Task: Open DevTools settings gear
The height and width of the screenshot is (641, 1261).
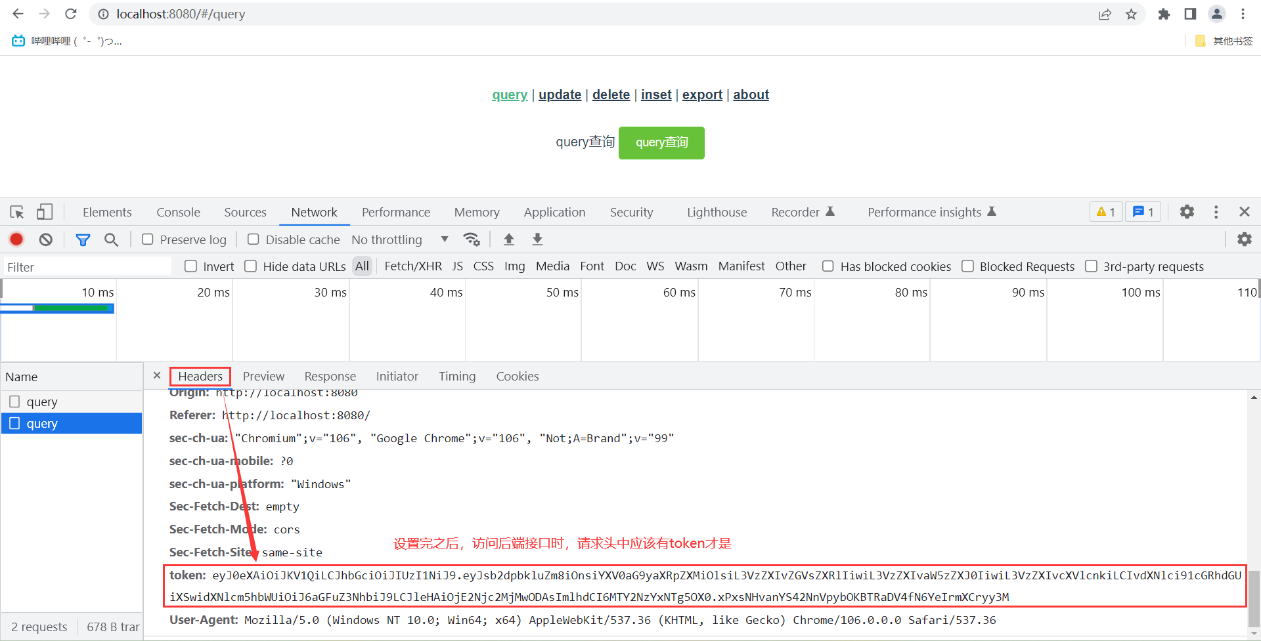Action: [x=1187, y=212]
